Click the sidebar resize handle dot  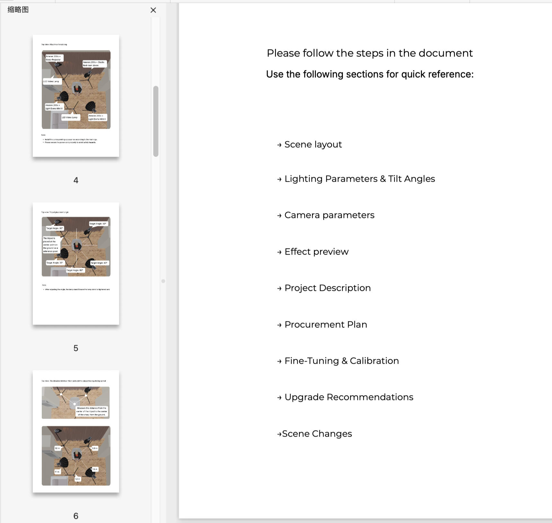(x=163, y=281)
